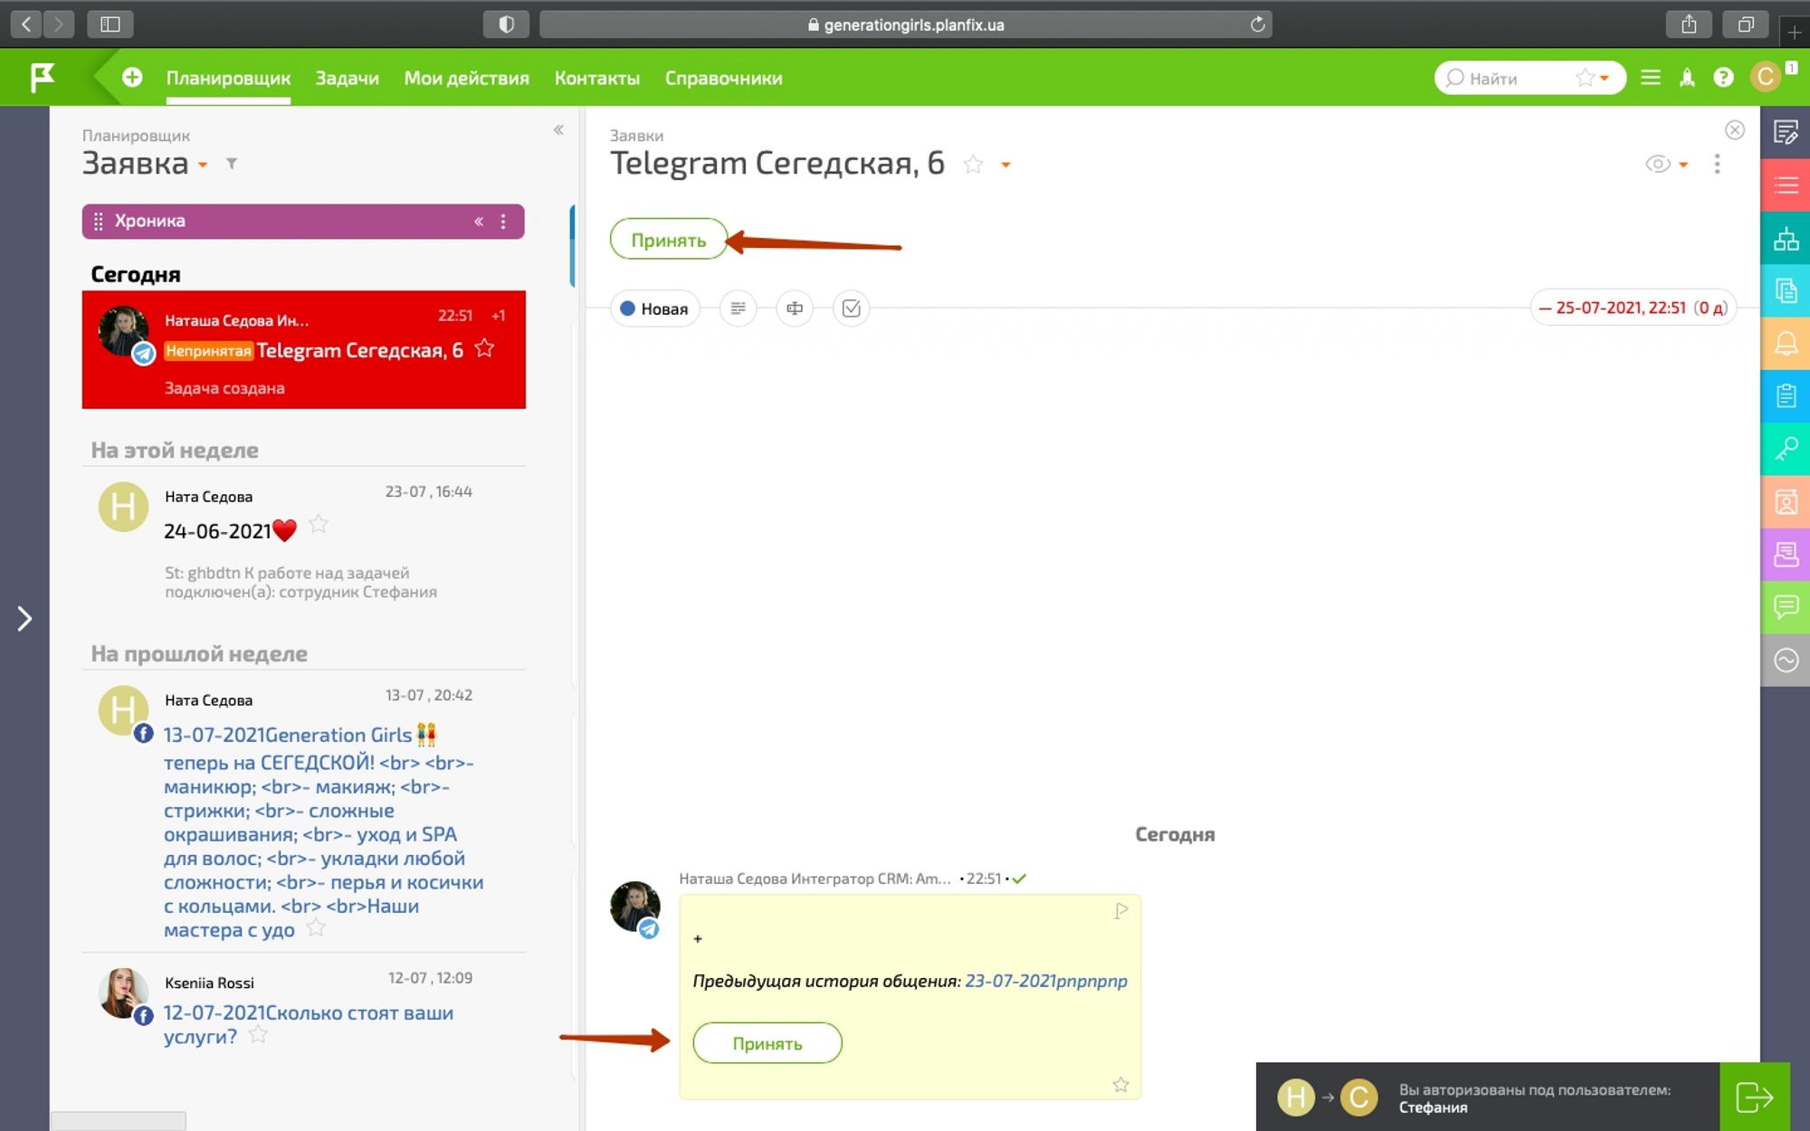
Task: Click the orange bell sidebar icon
Action: [1786, 344]
